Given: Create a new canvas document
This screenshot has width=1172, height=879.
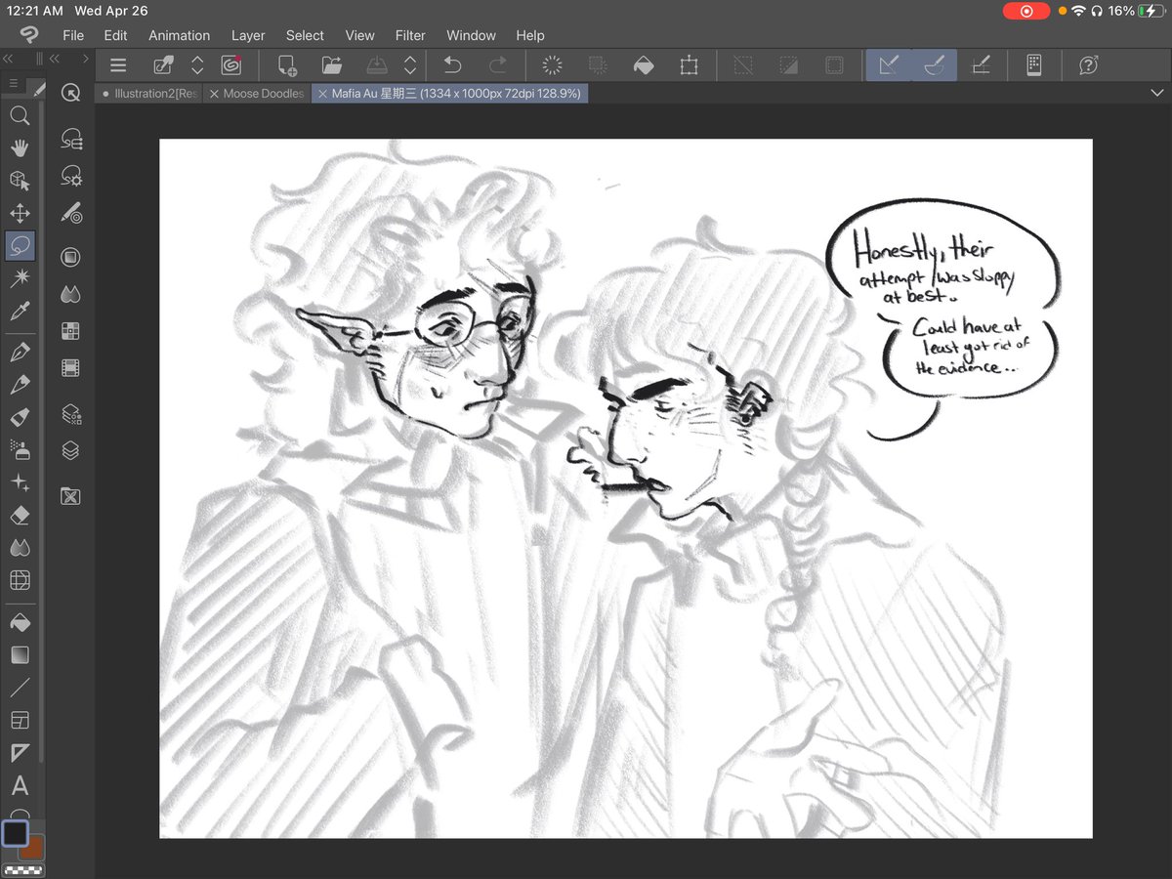Looking at the screenshot, I should (287, 65).
